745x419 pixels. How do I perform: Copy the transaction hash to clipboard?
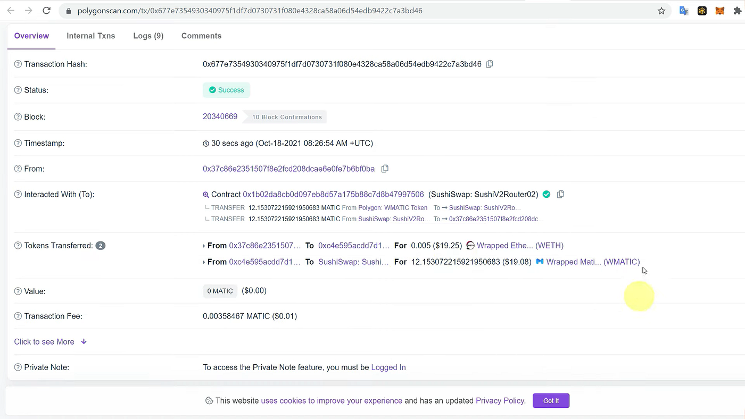coord(490,64)
